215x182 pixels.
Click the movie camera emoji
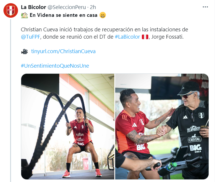coord(25,51)
